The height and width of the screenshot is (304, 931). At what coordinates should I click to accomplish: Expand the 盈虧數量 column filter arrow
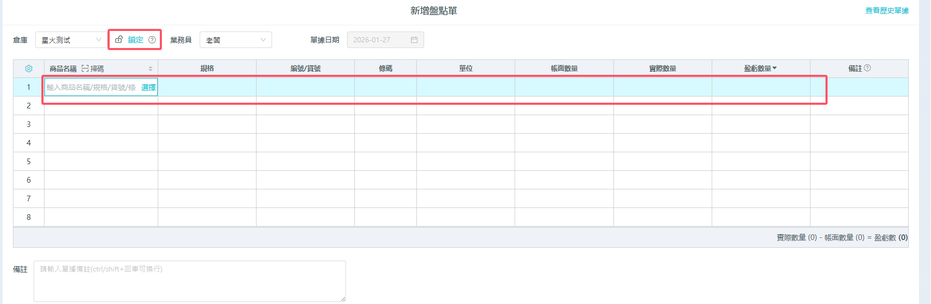coord(774,68)
